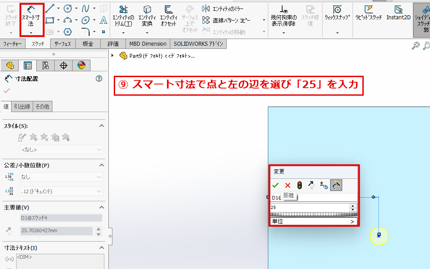The height and width of the screenshot is (269, 430).
Task: Click Quick Snaps (クイックスナップ)
Action: pos(337,13)
